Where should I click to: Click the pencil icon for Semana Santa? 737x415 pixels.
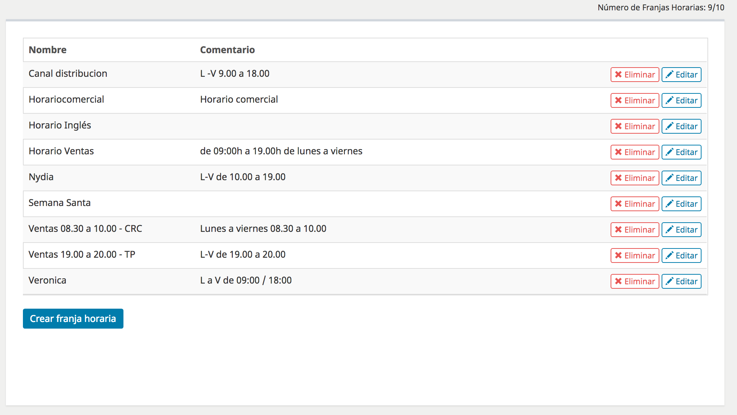(x=669, y=204)
